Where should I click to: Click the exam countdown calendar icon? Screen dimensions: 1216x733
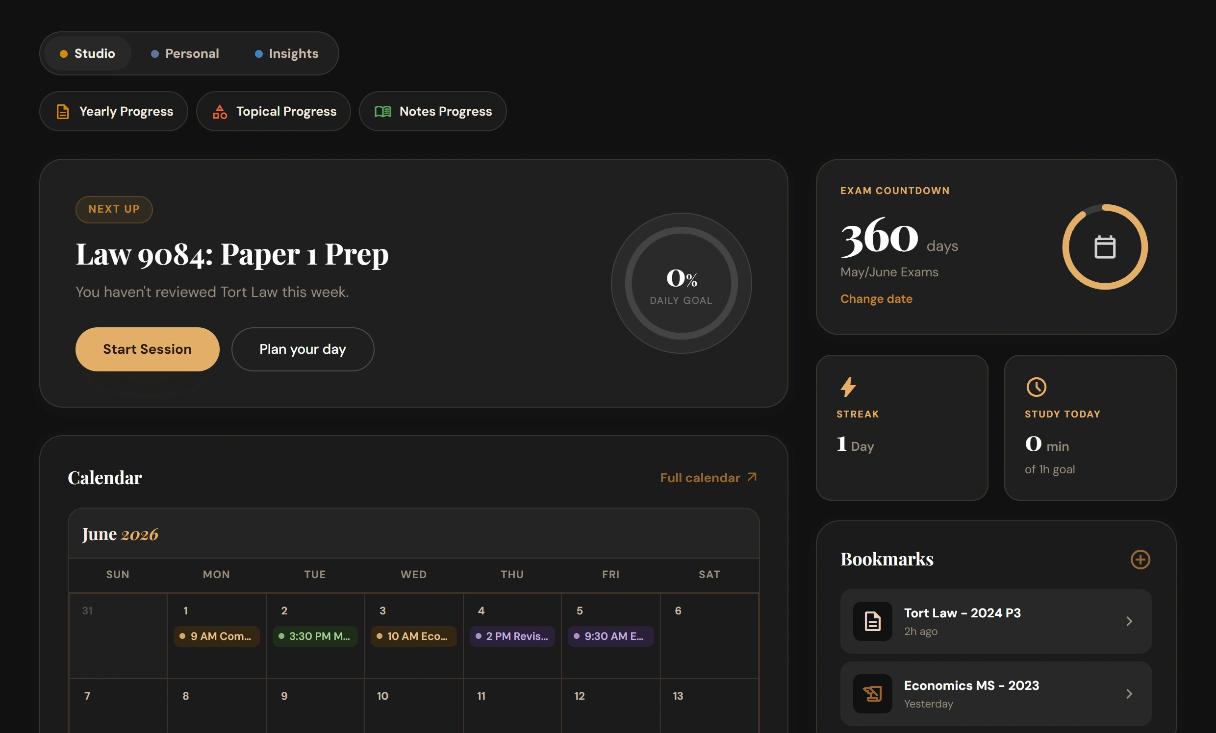coord(1105,246)
